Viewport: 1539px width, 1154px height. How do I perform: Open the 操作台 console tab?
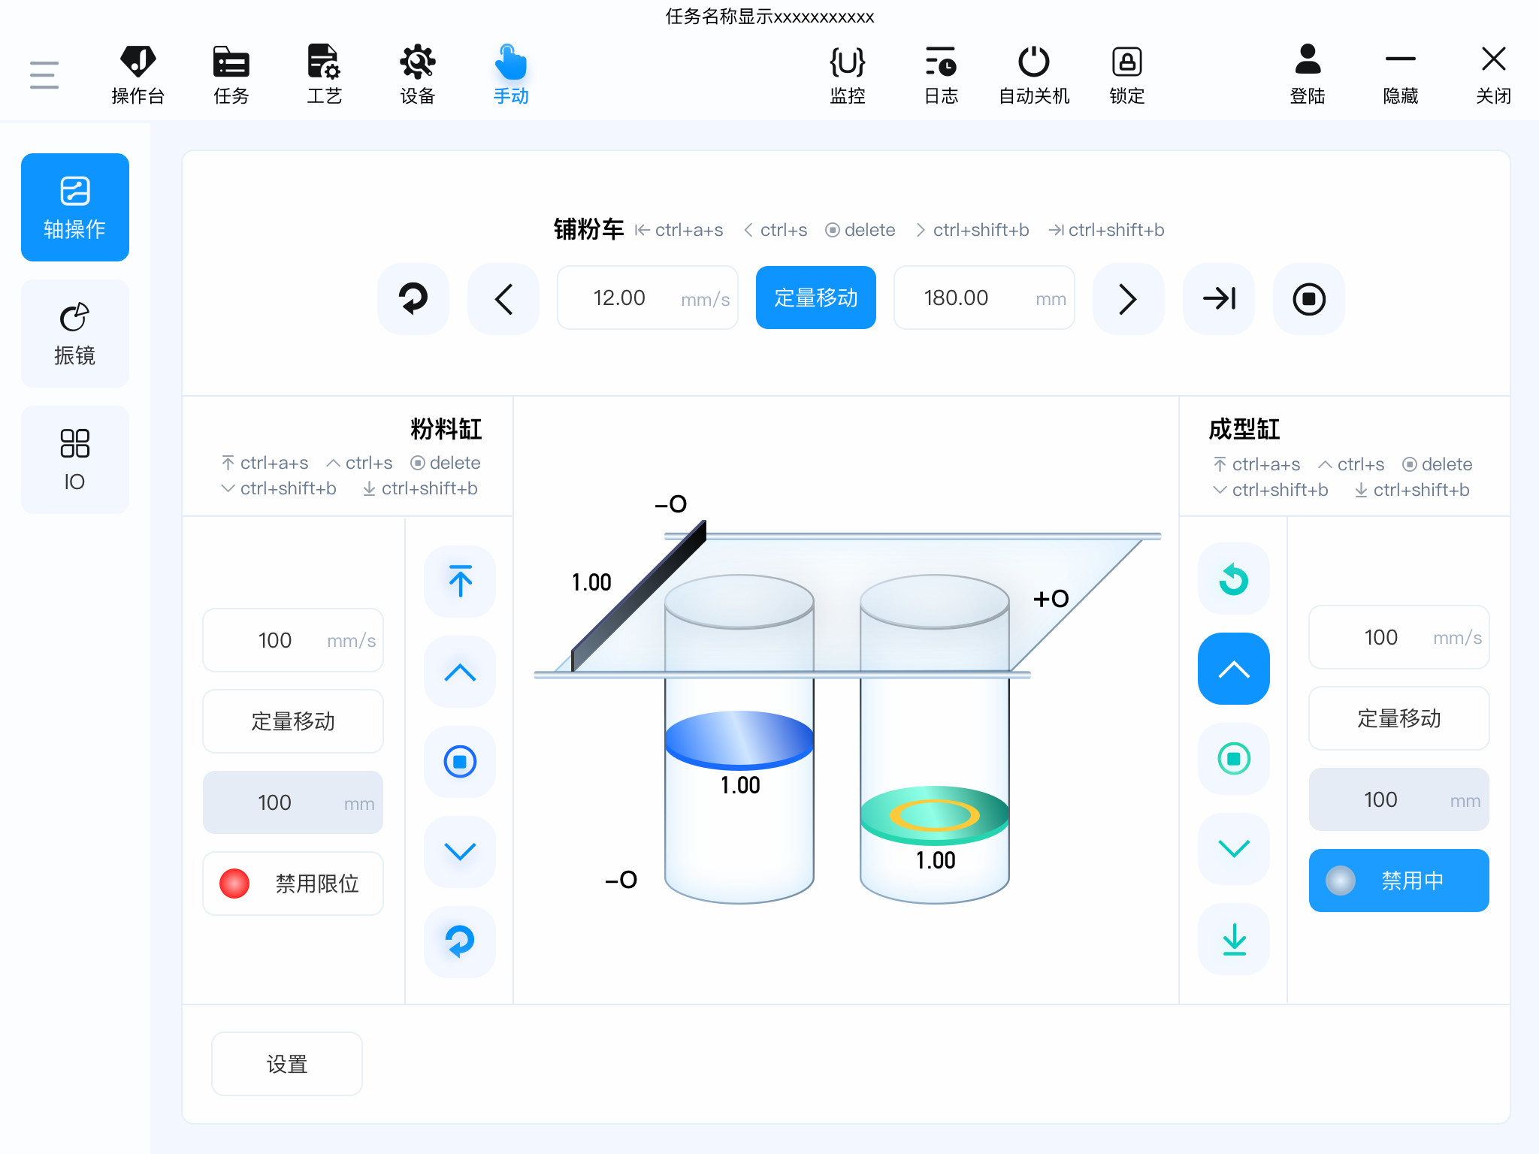(x=138, y=75)
